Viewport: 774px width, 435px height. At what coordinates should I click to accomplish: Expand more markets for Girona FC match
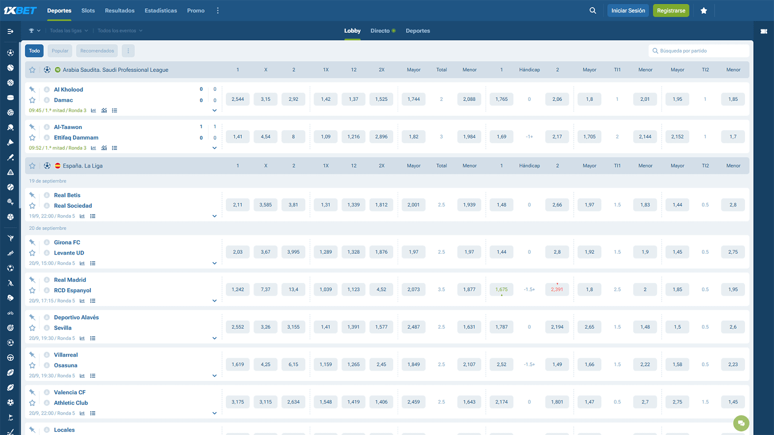click(x=215, y=263)
